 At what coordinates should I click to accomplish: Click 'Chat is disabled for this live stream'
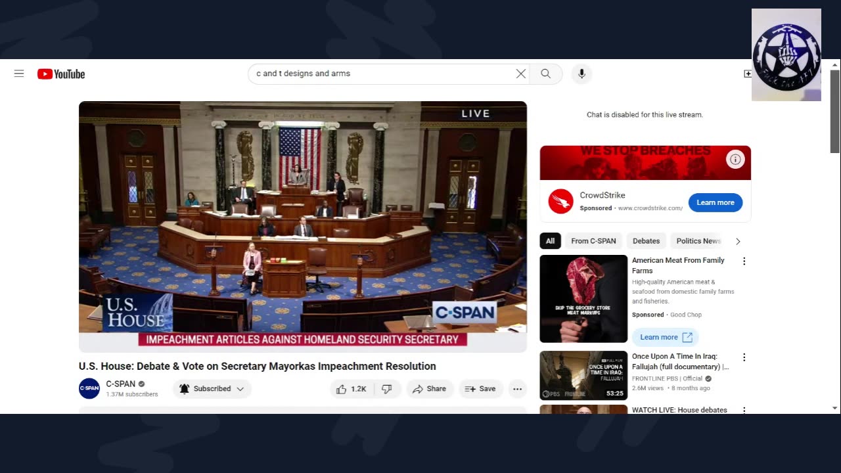pos(645,114)
